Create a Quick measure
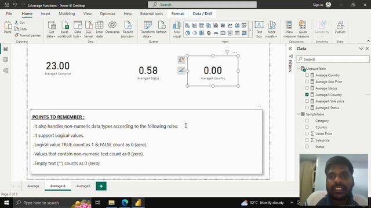371x208 pixels. coord(303,29)
